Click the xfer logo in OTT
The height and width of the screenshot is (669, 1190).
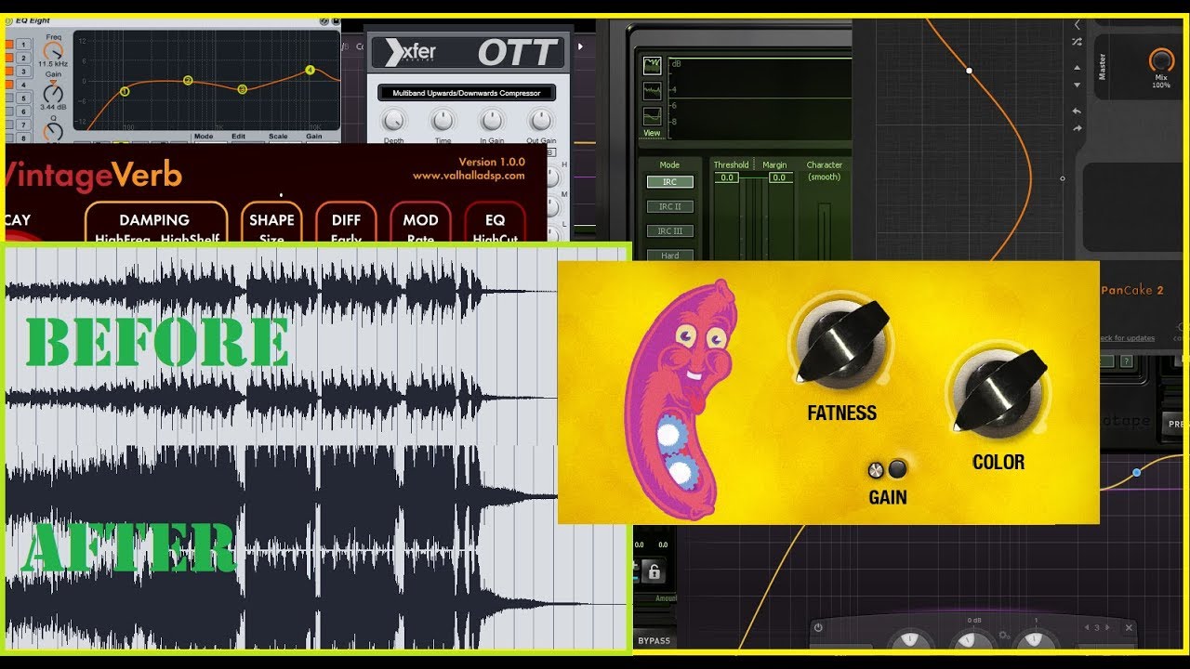pos(410,52)
